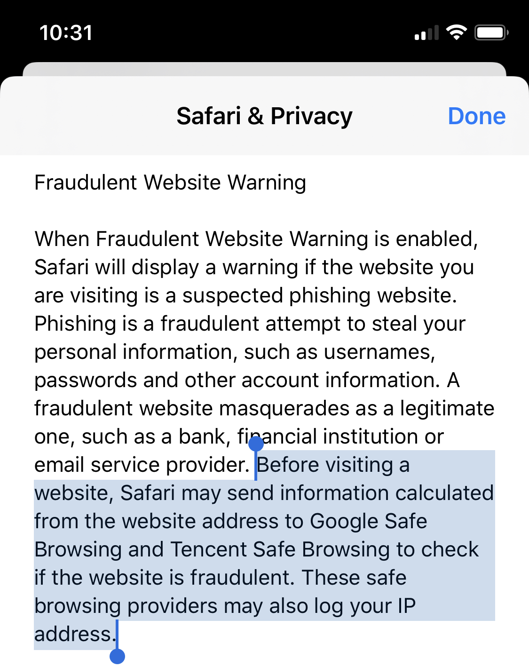Tap the Wi-Fi status icon
This screenshot has width=529, height=667.
click(456, 32)
